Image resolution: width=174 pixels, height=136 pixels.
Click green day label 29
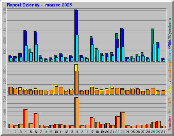pyautogui.click(x=153, y=132)
